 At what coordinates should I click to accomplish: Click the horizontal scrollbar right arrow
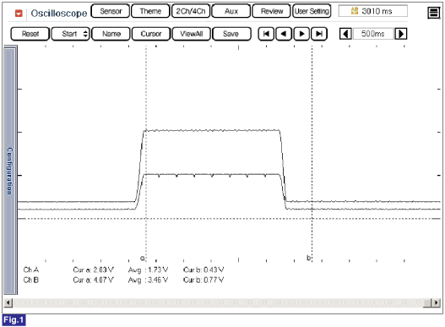437,302
